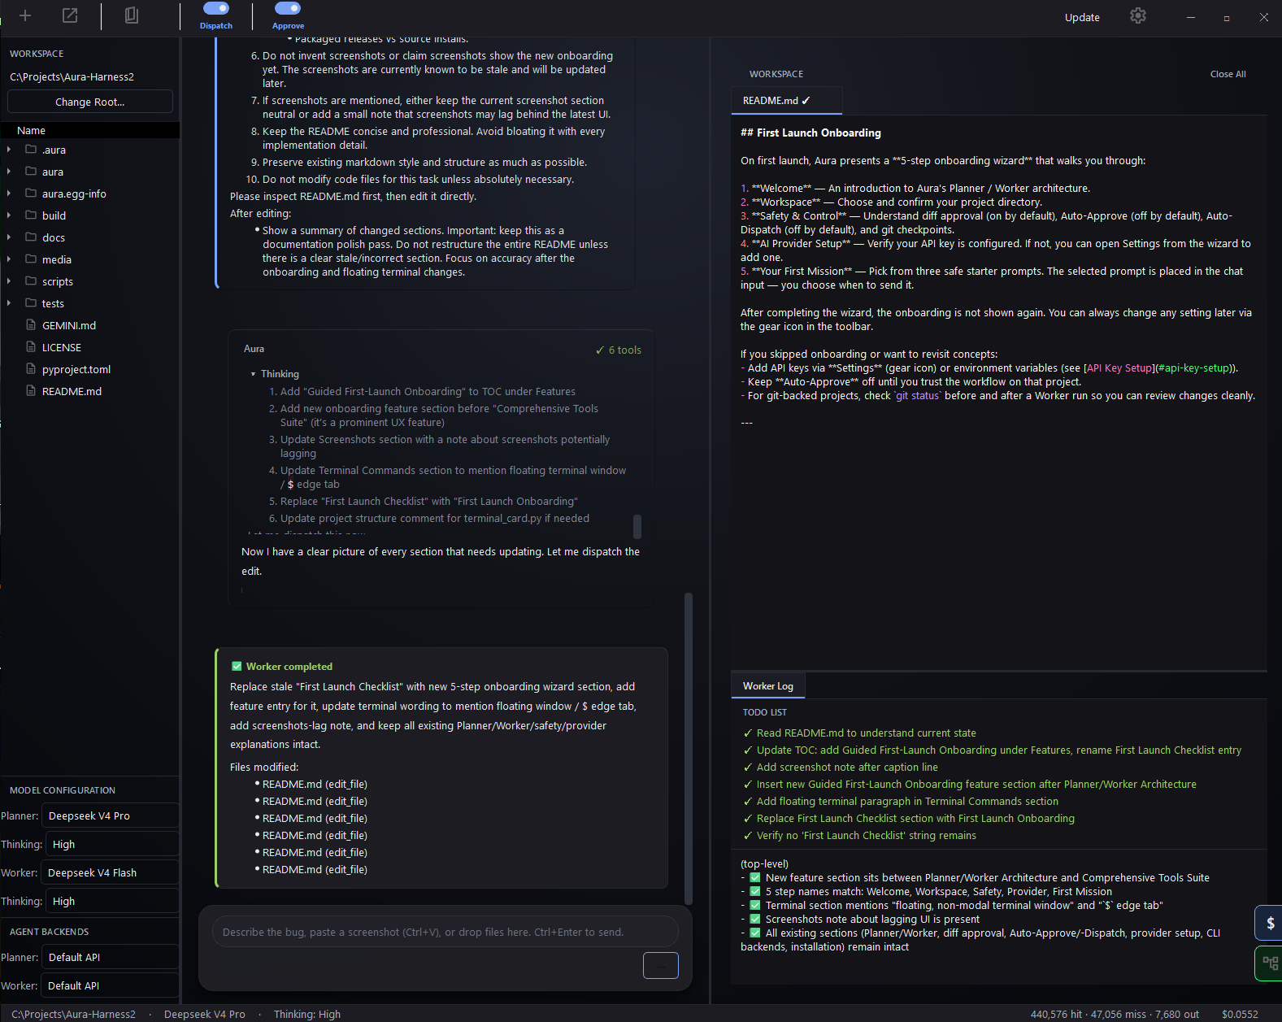Toggle the Dispatch switch
The height and width of the screenshot is (1022, 1282).
point(216,8)
